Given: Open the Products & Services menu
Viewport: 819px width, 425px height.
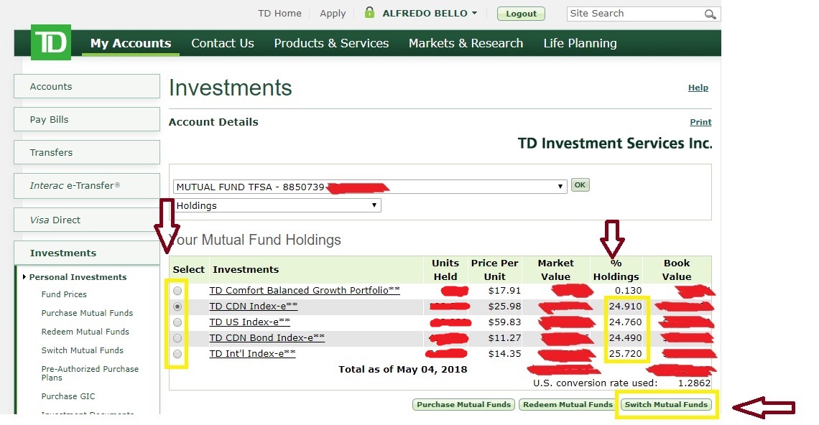Looking at the screenshot, I should point(331,43).
